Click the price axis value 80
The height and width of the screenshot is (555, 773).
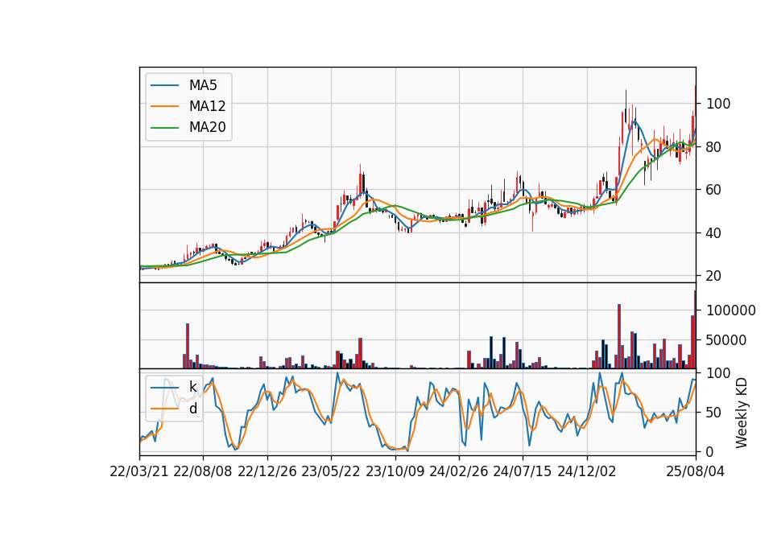click(x=713, y=146)
